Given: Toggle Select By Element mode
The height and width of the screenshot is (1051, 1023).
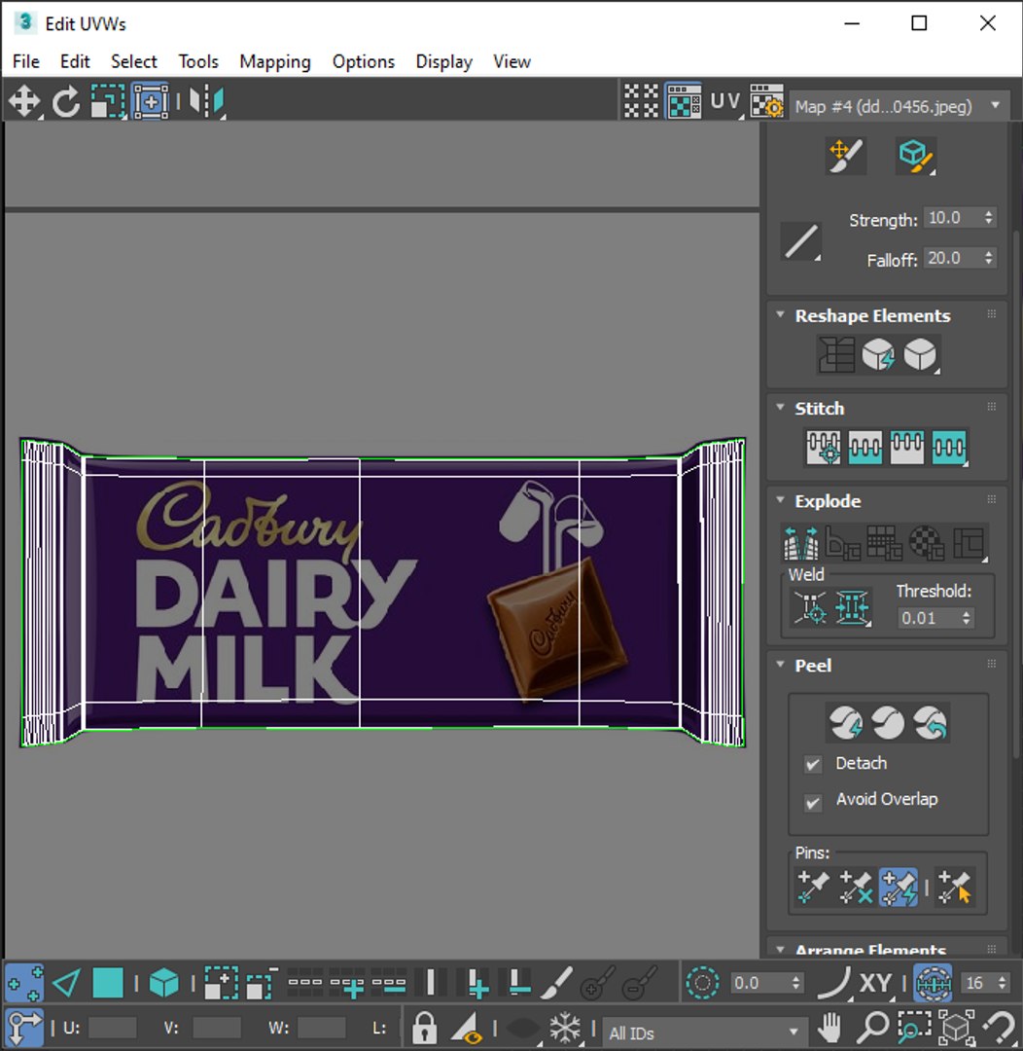Looking at the screenshot, I should pyautogui.click(x=164, y=983).
